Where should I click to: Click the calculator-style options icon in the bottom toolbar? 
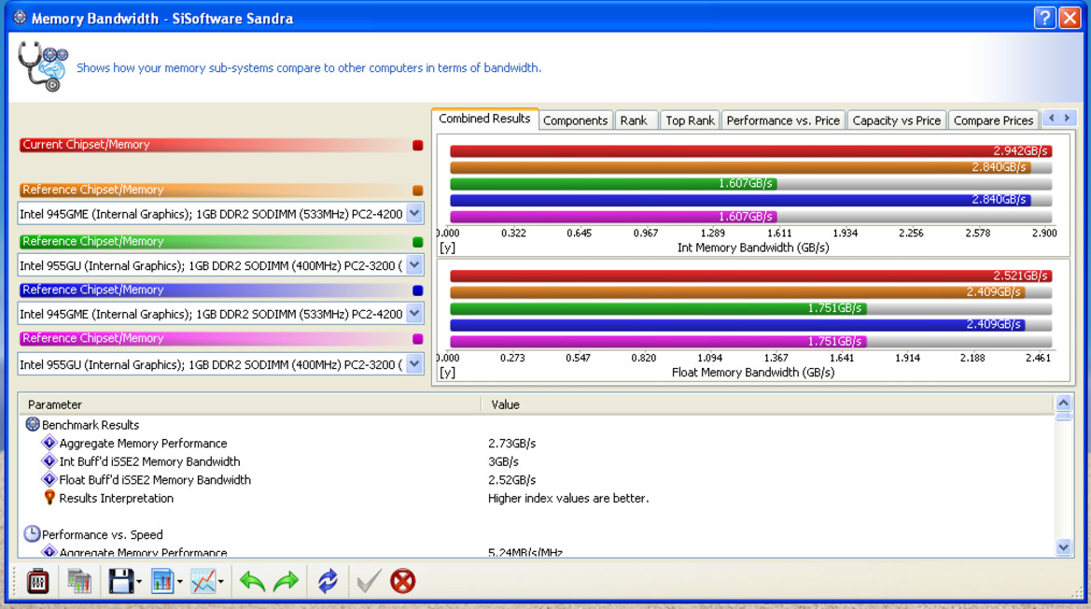pyautogui.click(x=37, y=580)
